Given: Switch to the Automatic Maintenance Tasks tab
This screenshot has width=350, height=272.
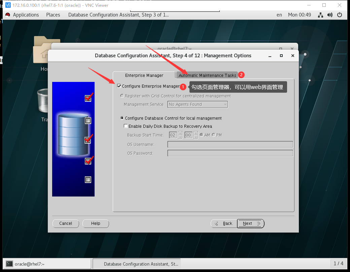Looking at the screenshot, I should pyautogui.click(x=207, y=75).
